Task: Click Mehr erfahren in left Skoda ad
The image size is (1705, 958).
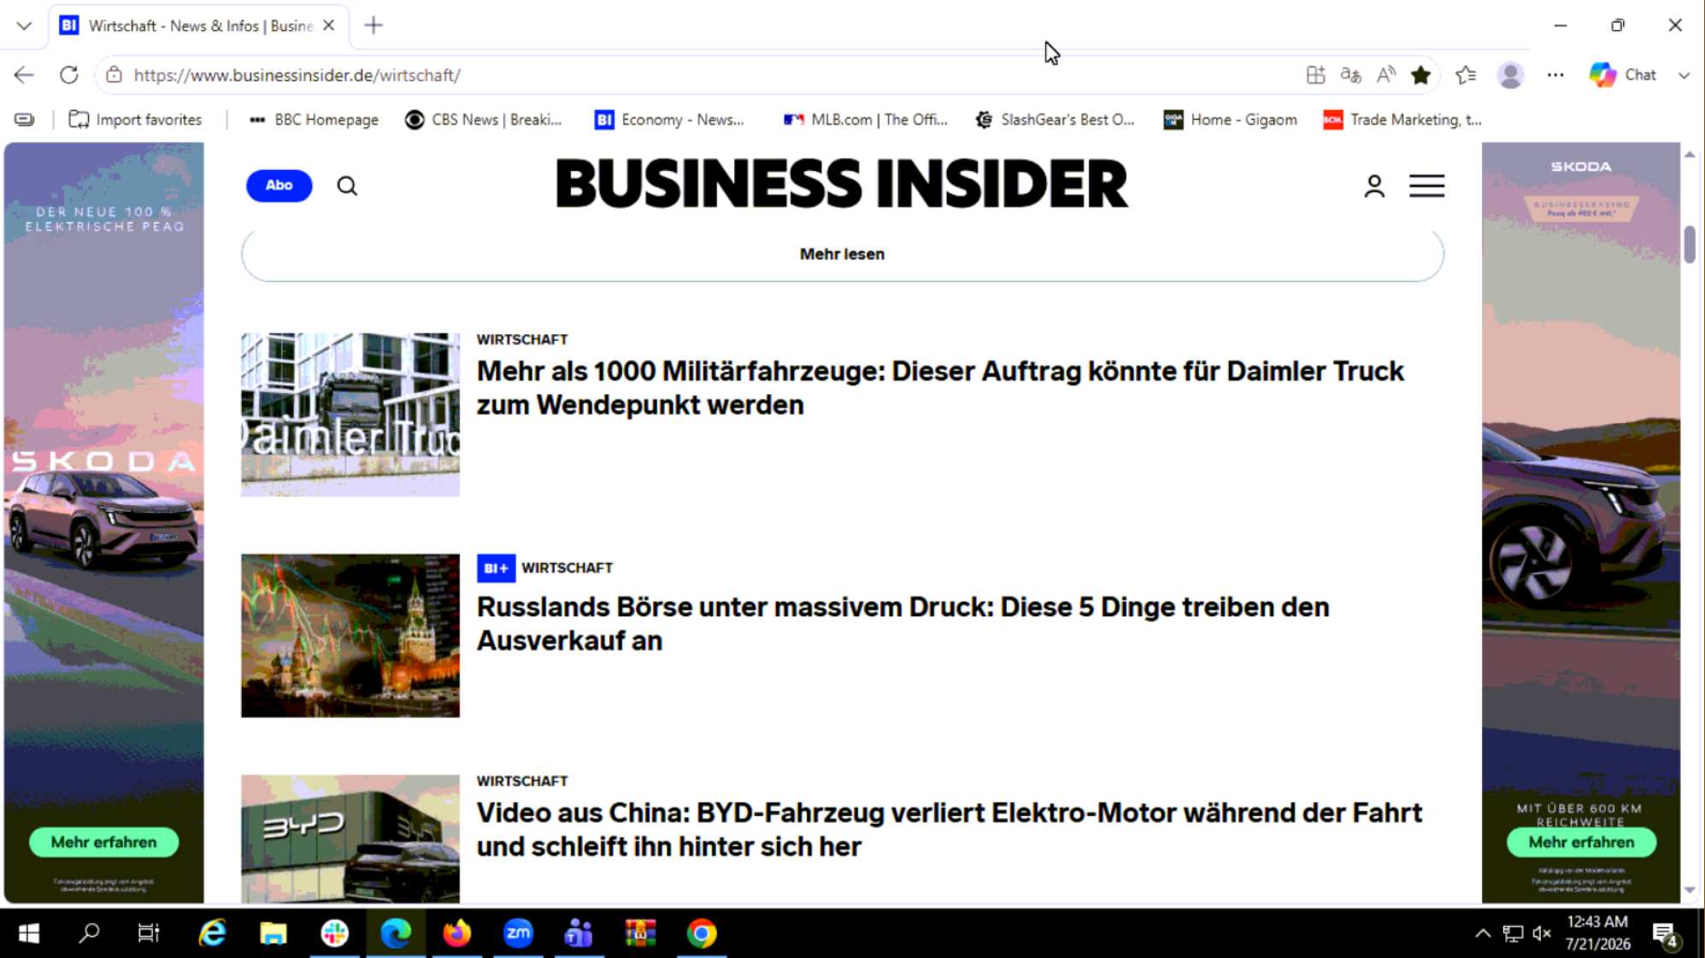Action: (x=103, y=842)
